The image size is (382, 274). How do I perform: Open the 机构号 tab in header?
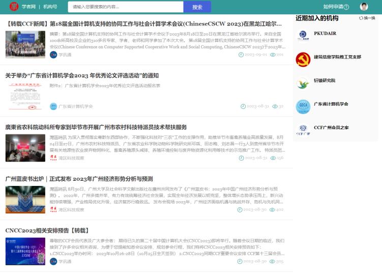pos(50,7)
